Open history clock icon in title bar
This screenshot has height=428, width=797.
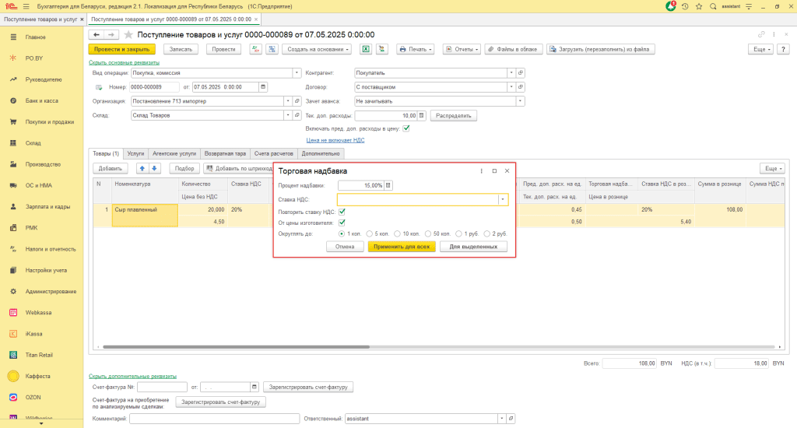point(685,6)
